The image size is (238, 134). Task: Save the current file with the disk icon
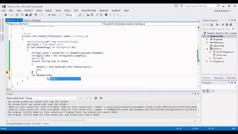pyautogui.click(x=26, y=15)
